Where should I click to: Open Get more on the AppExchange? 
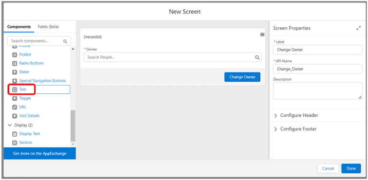click(39, 154)
